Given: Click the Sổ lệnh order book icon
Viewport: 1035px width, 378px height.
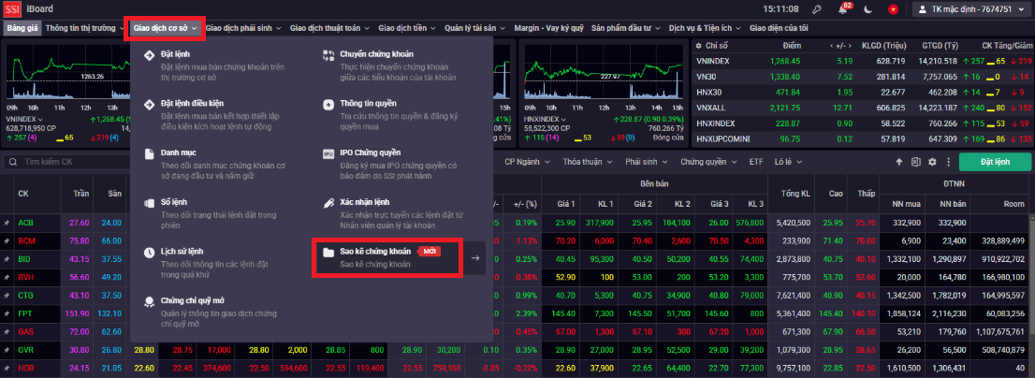Looking at the screenshot, I should point(149,202).
